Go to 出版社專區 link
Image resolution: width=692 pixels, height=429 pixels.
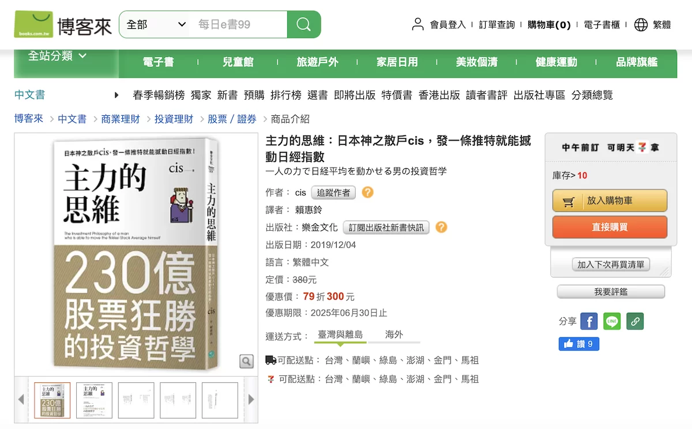pos(540,95)
